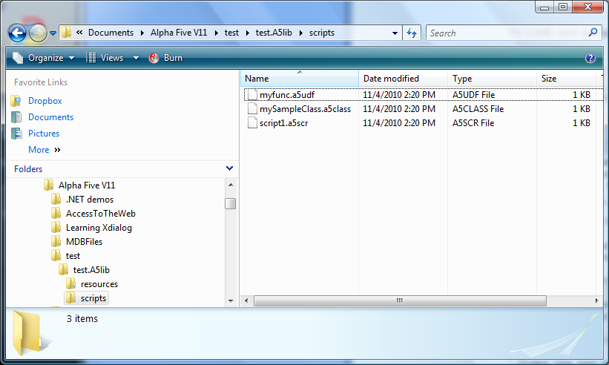Select the scripts folder in tree
The height and width of the screenshot is (365, 609).
point(93,298)
